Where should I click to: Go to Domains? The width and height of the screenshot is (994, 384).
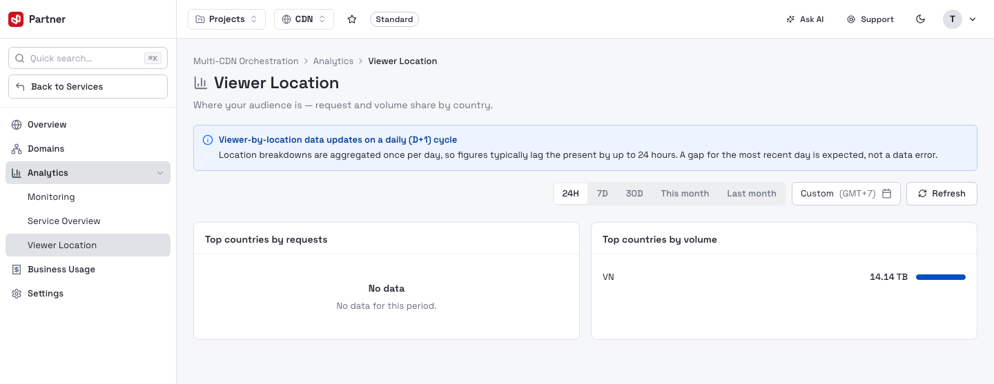[88, 149]
